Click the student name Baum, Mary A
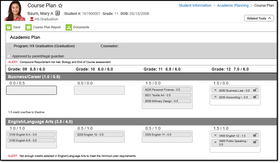The image size is (280, 163). pyautogui.click(x=40, y=13)
